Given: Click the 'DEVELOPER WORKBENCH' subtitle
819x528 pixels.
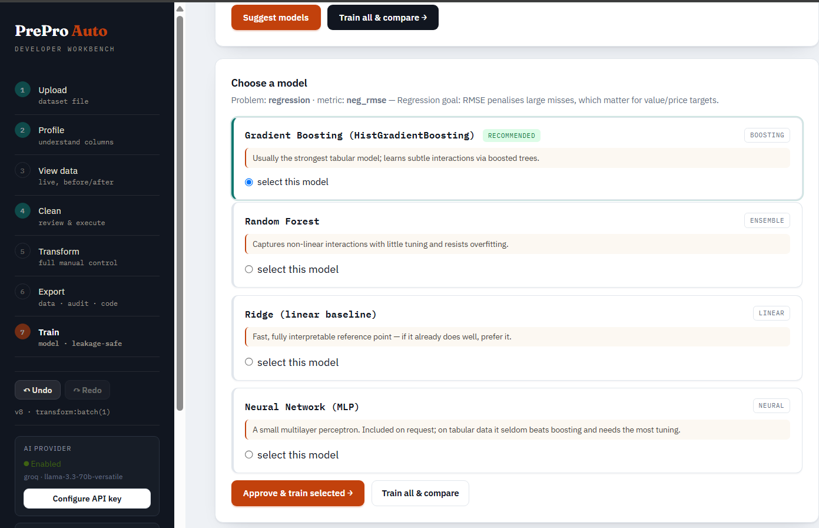Looking at the screenshot, I should (x=65, y=49).
